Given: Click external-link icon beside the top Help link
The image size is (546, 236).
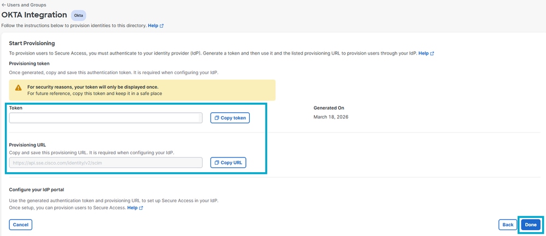Looking at the screenshot, I should click(x=162, y=26).
